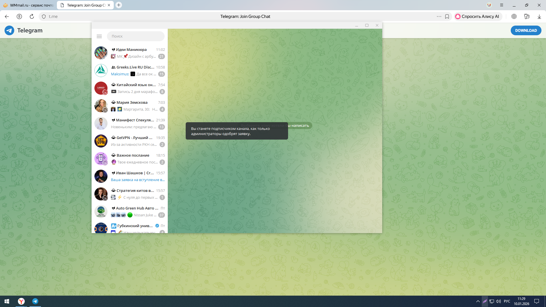
Task: Bookmark this page icon
Action: tap(447, 16)
